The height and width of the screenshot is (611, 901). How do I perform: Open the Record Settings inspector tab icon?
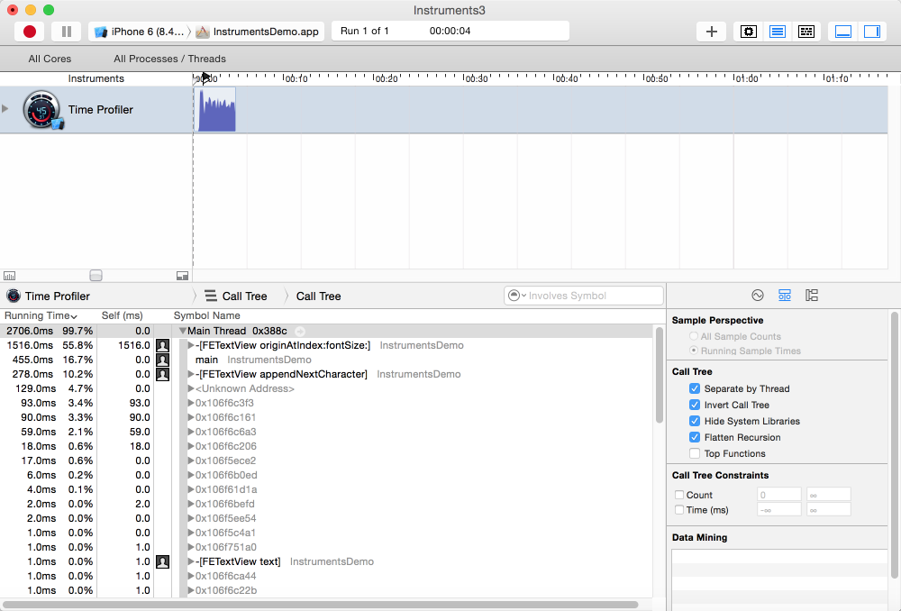pyautogui.click(x=758, y=296)
